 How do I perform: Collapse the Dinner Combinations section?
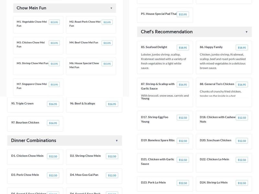point(117,141)
